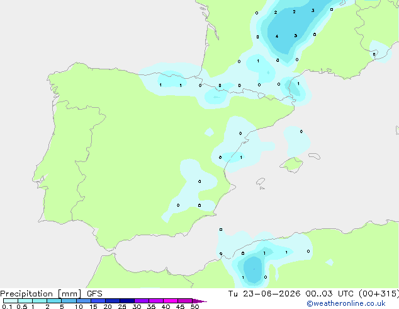Select the 30–35 mm purple legend swatch
This screenshot has height=309, width=399.
point(141,301)
